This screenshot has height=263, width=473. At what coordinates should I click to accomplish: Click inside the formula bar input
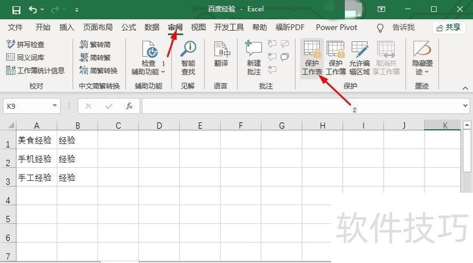[302, 106]
